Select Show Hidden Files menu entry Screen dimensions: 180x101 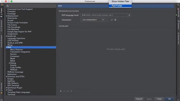(120, 1)
